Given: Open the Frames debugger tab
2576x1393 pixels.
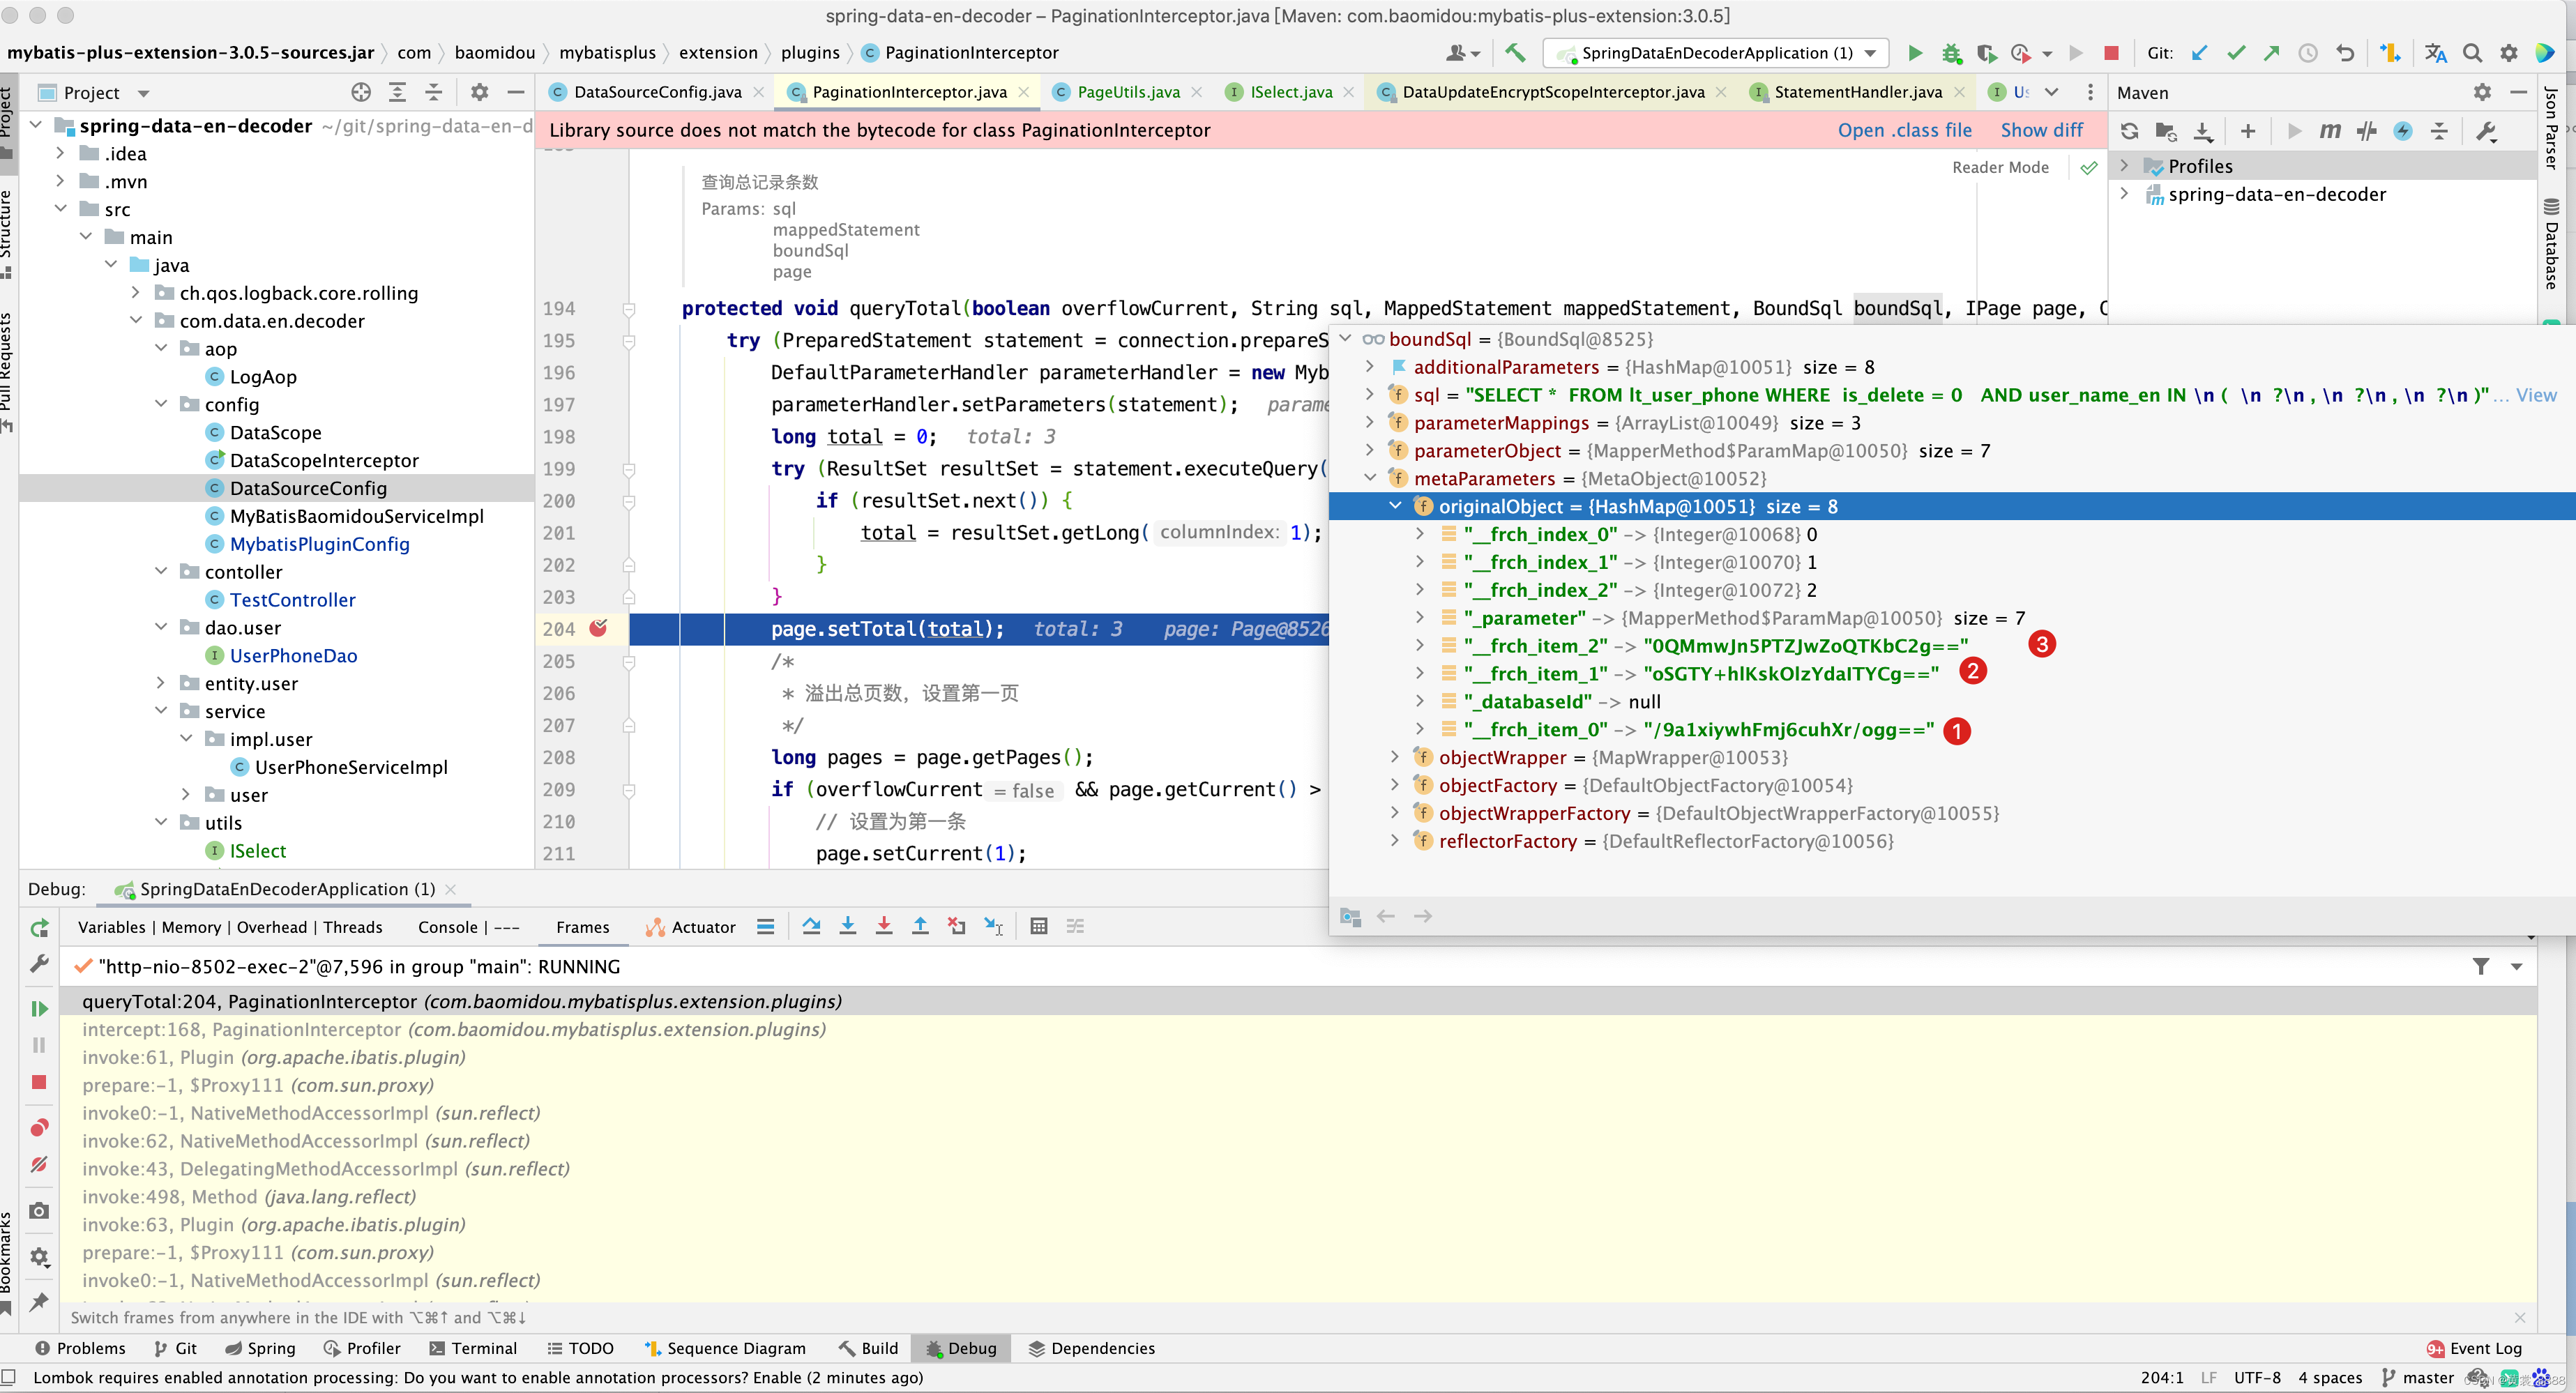Looking at the screenshot, I should coord(582,927).
